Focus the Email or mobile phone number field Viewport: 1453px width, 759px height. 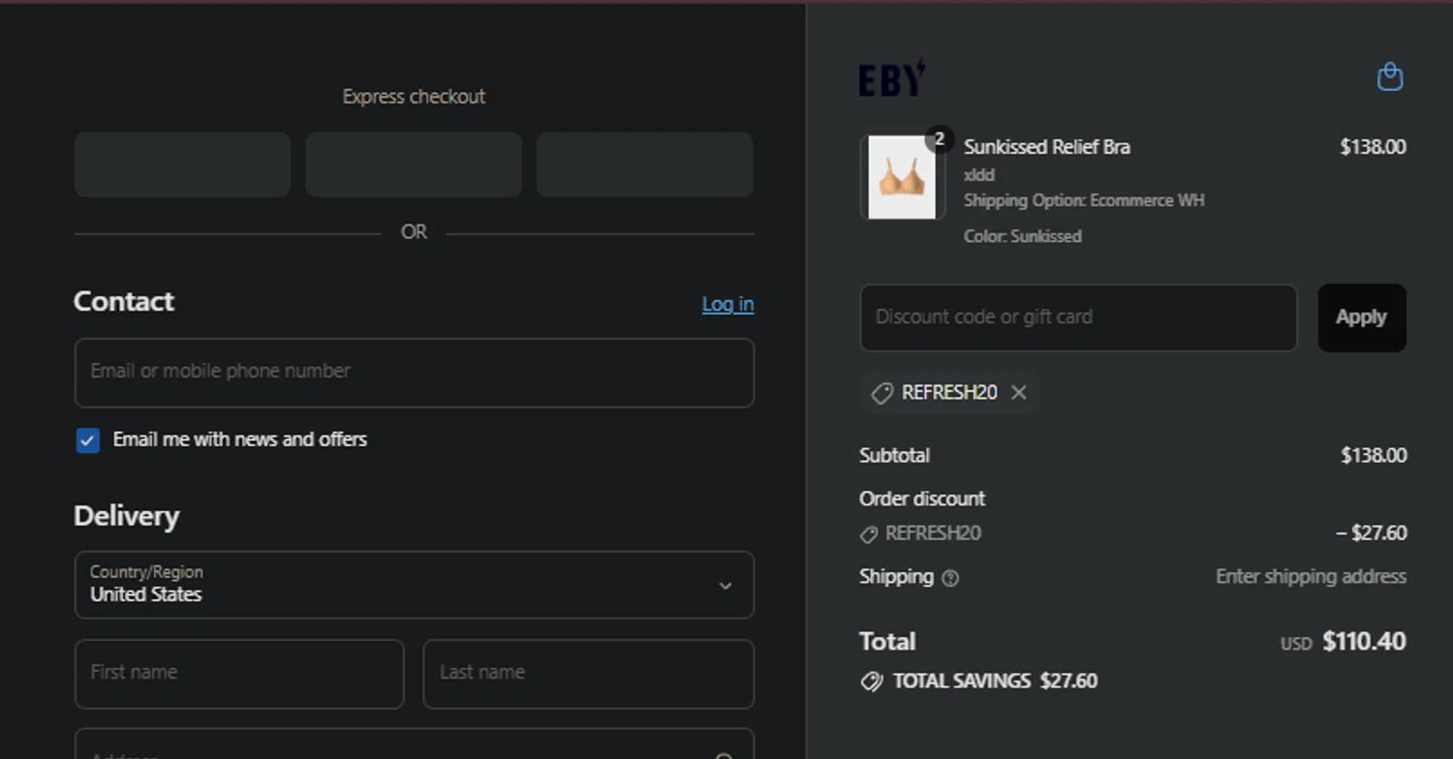click(x=415, y=373)
